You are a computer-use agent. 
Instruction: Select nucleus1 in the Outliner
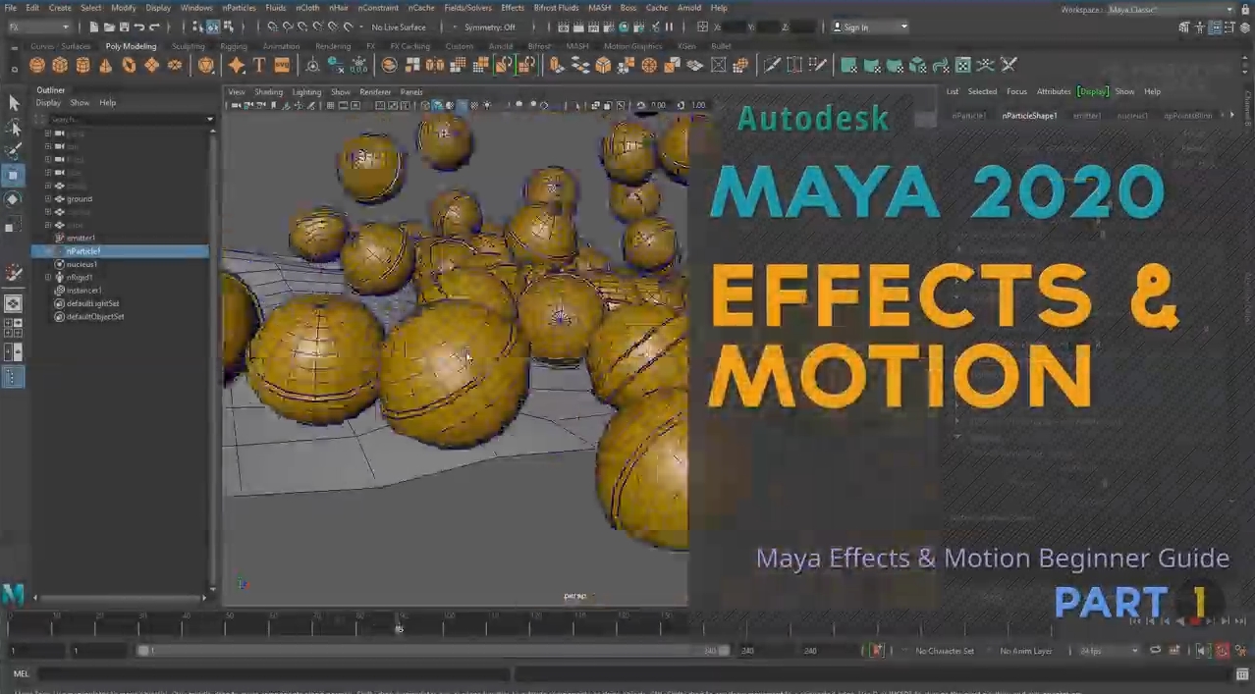82,264
